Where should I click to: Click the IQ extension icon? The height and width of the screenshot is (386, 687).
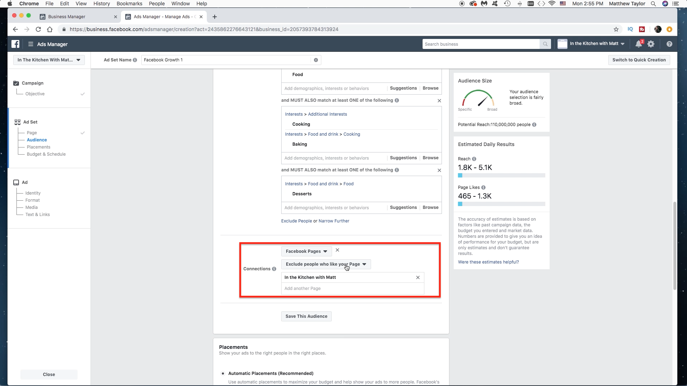click(630, 29)
